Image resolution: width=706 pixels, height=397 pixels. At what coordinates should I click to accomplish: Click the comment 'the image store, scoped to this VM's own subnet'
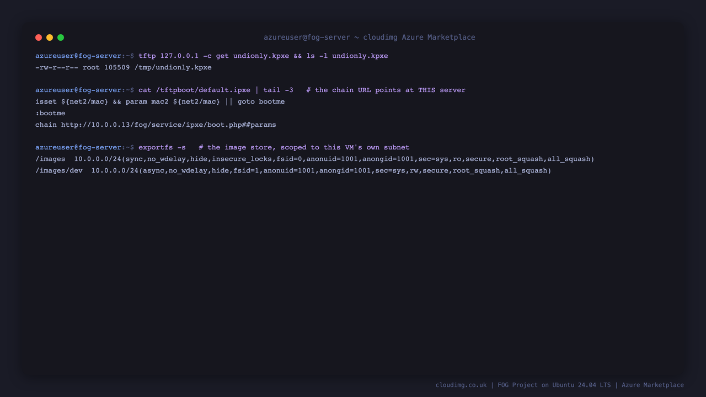pos(304,147)
